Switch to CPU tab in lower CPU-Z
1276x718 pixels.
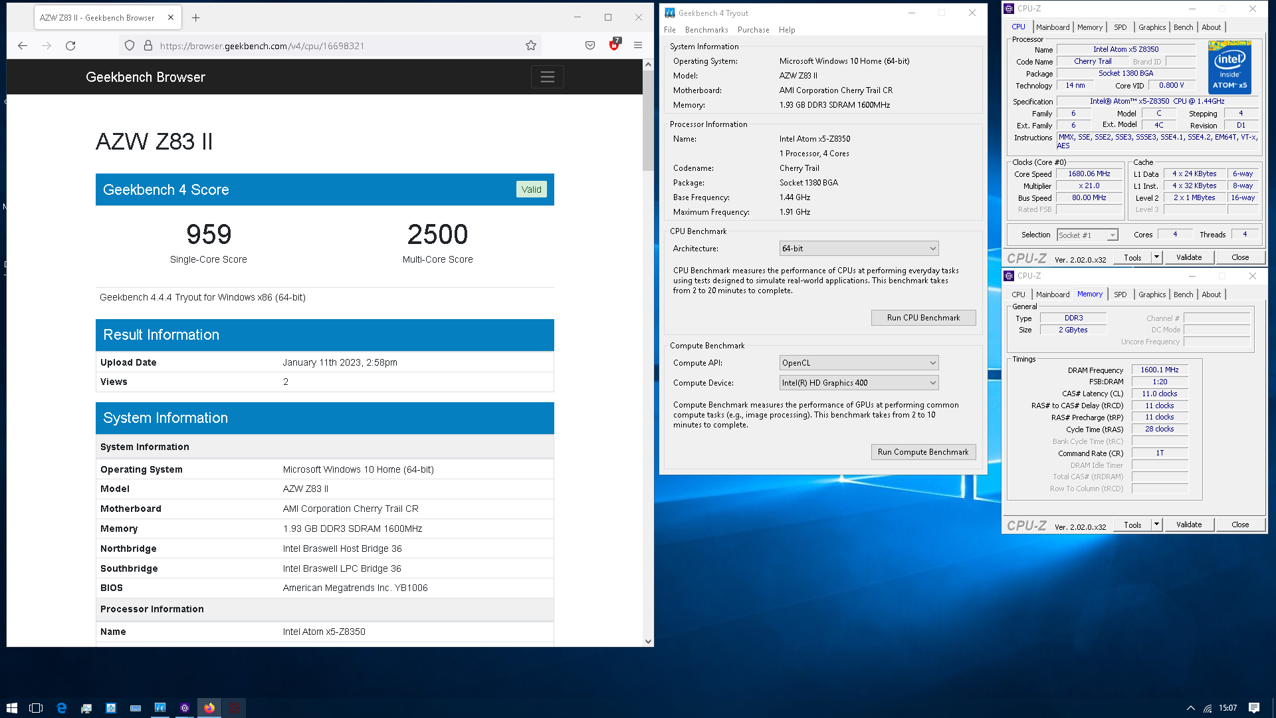(1018, 295)
